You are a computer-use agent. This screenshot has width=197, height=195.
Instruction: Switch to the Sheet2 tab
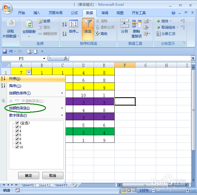pyautogui.click(x=44, y=185)
